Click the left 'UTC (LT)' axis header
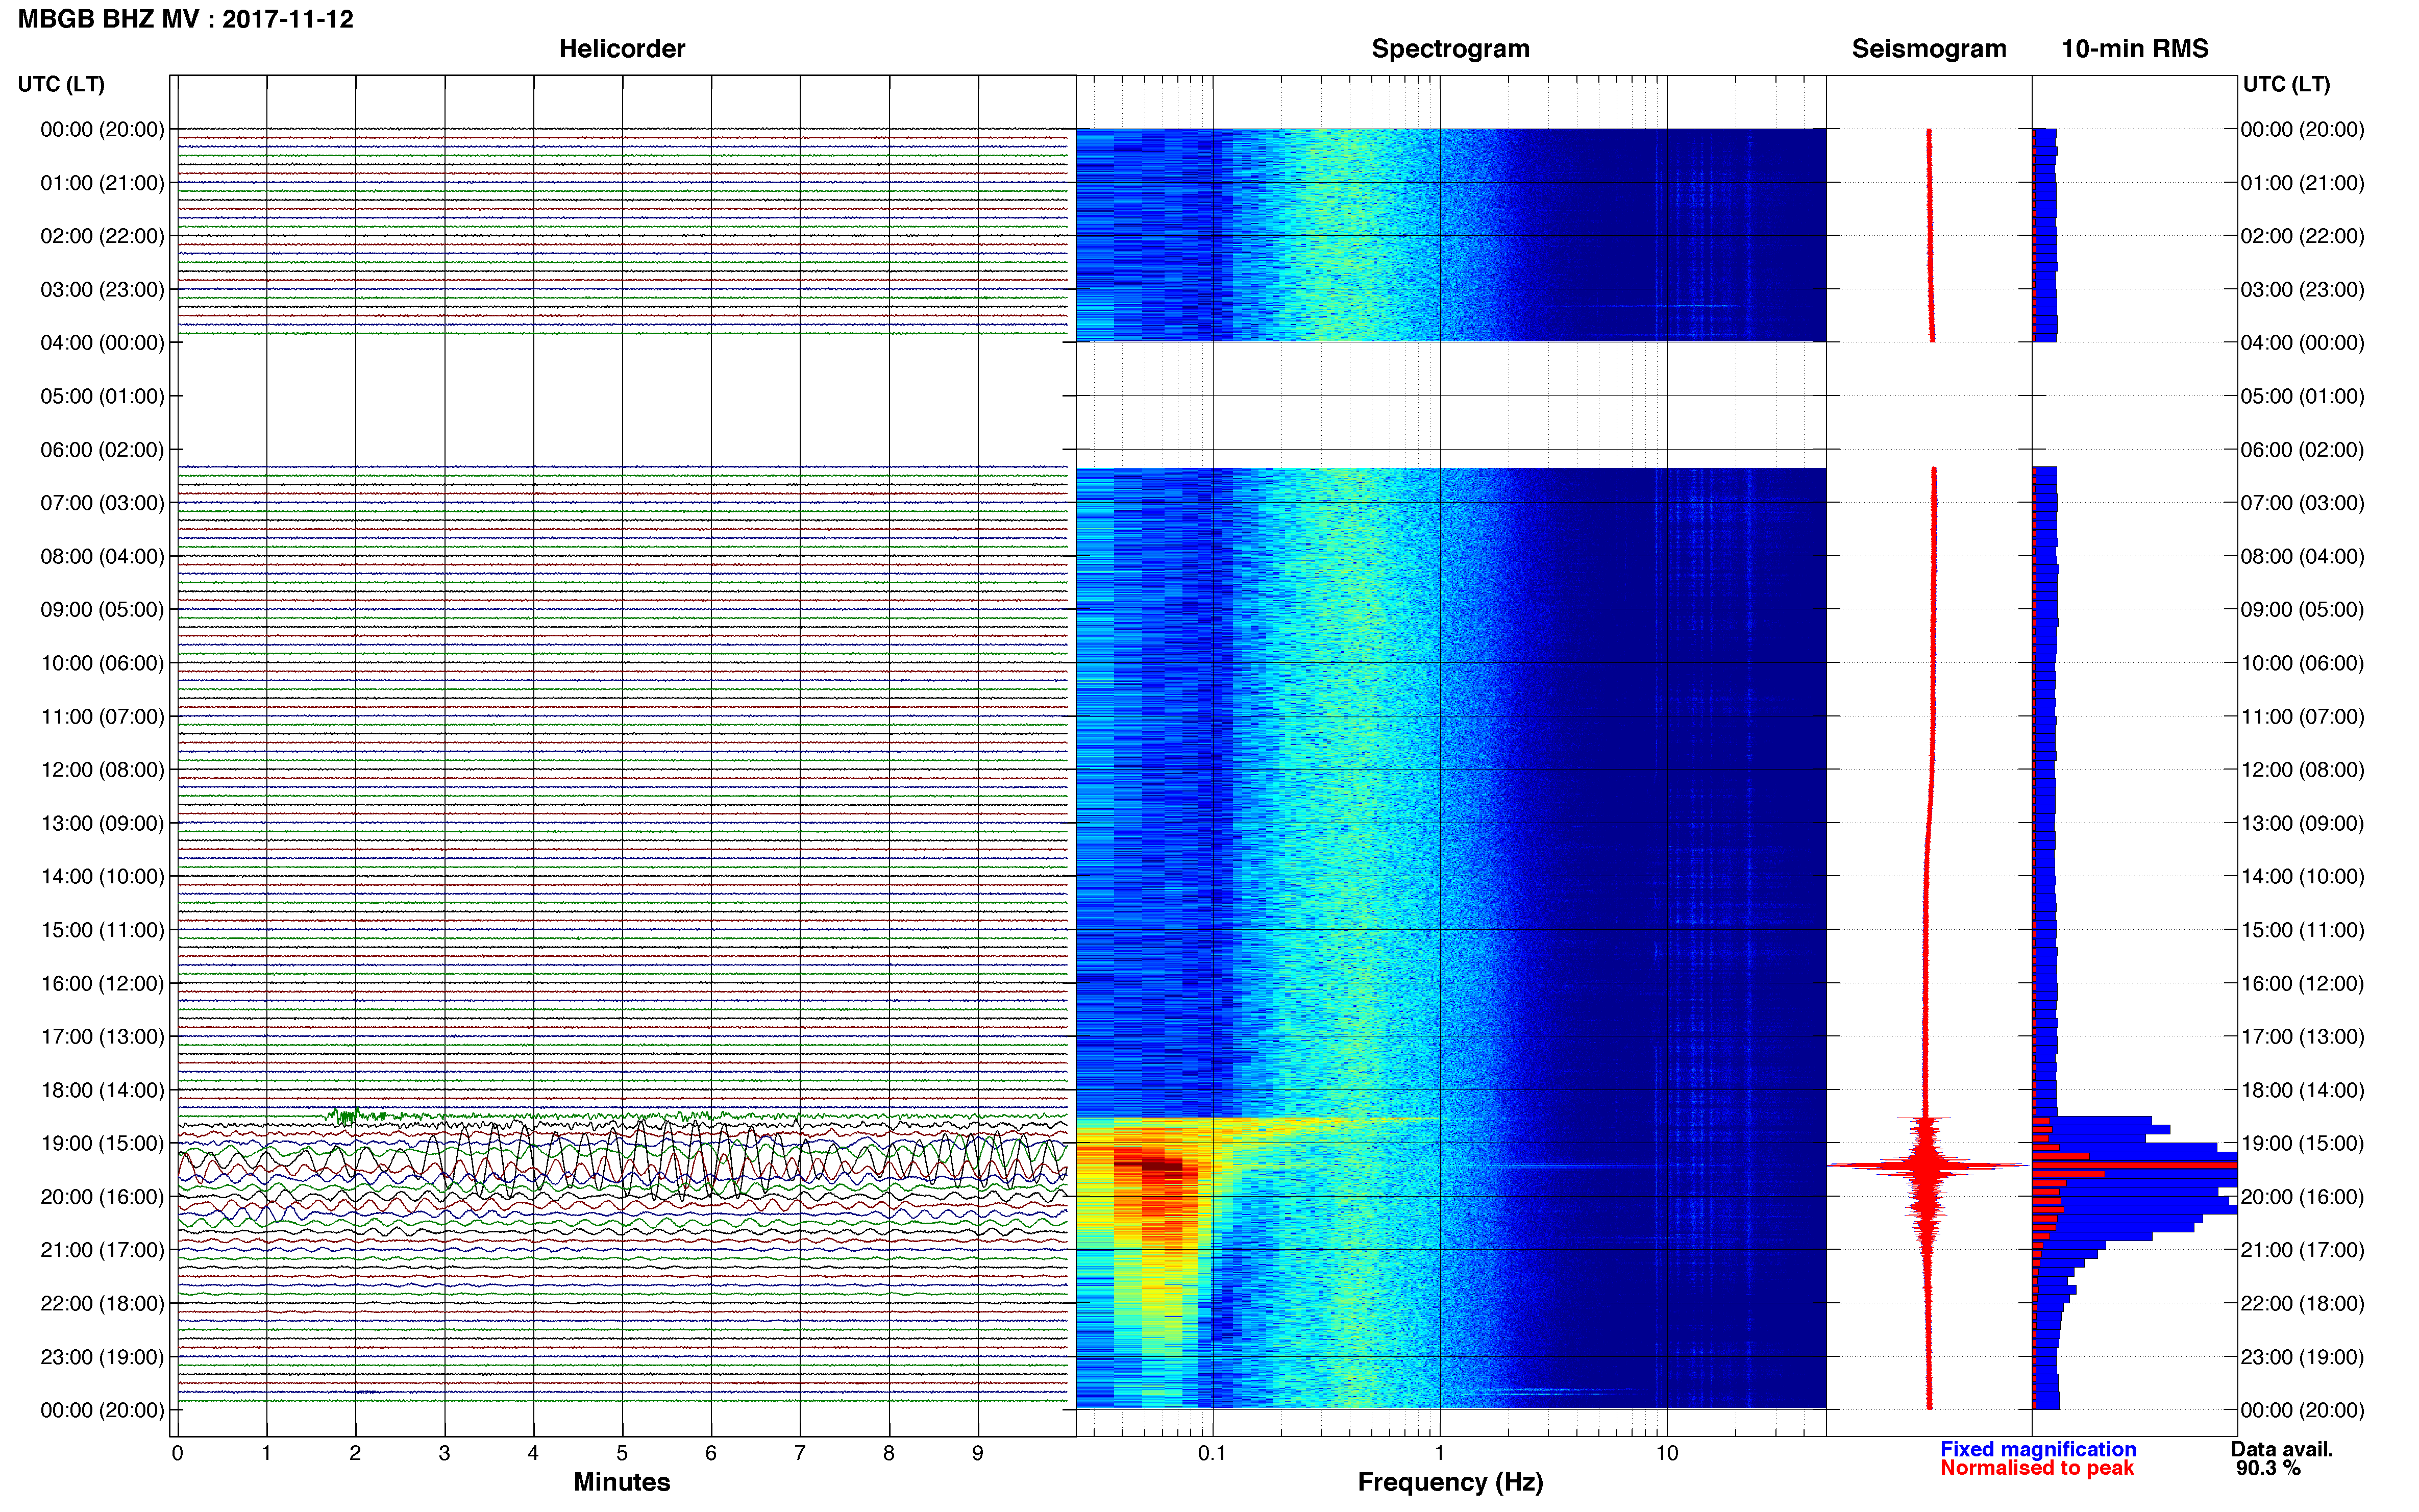2419x1512 pixels. click(x=61, y=84)
